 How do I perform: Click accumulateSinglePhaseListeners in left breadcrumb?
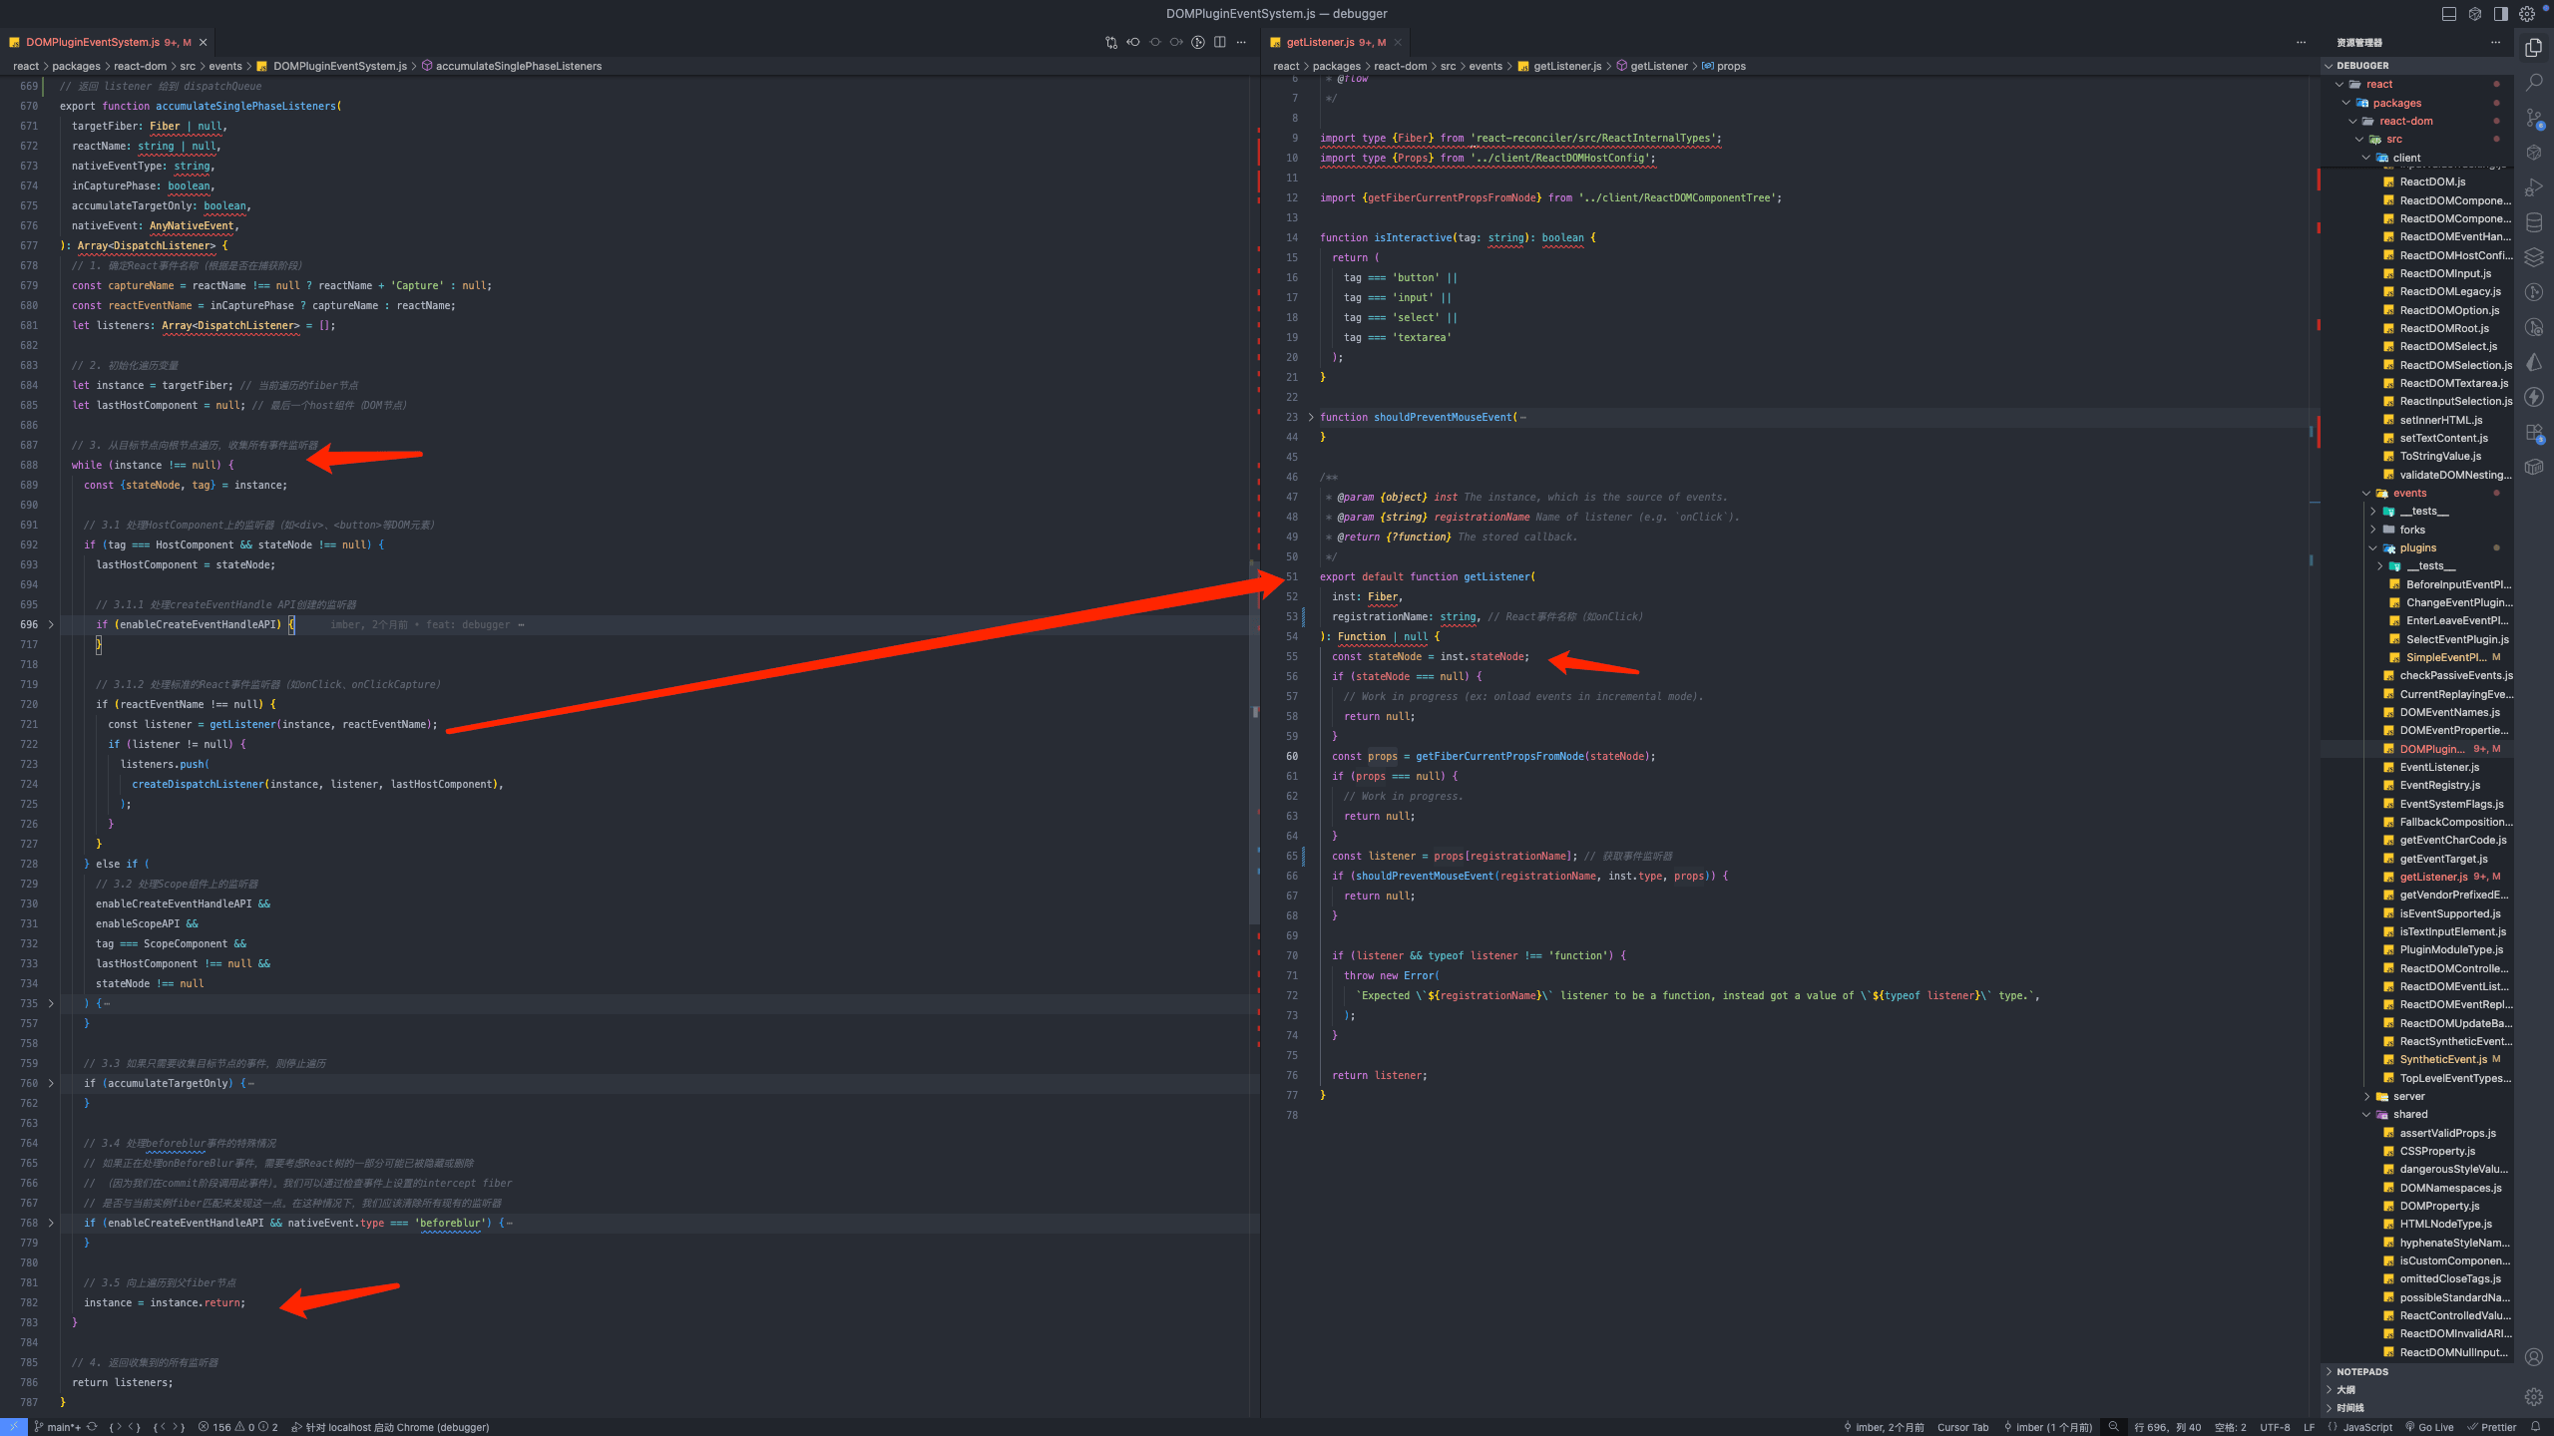518,67
